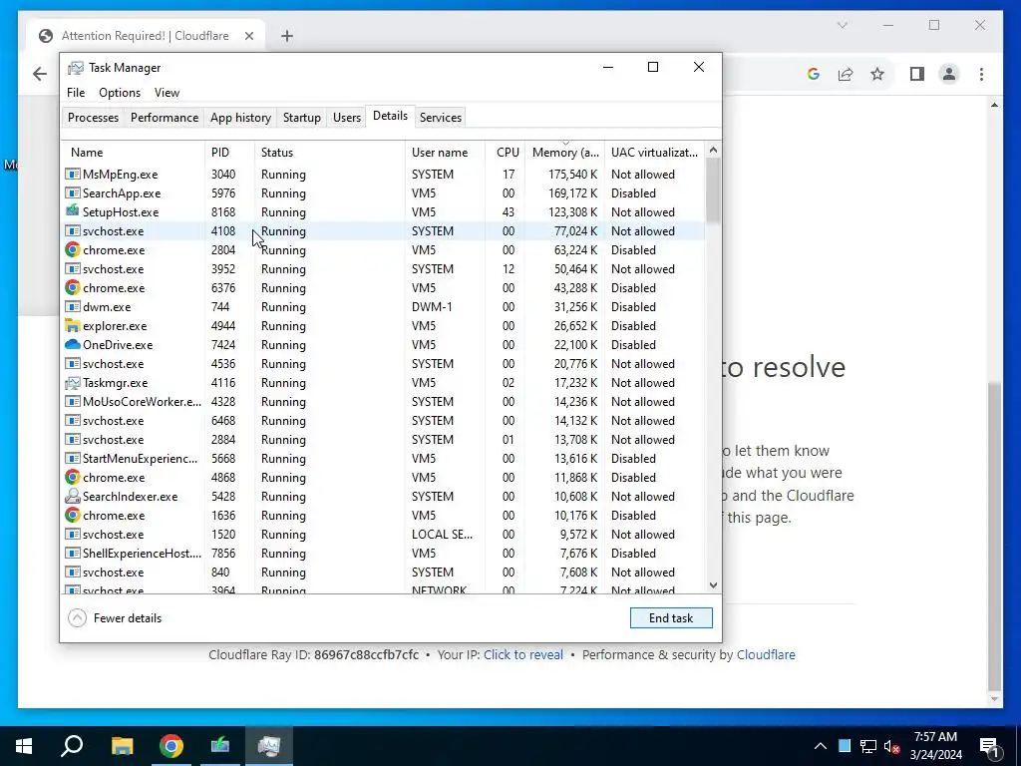Select the ShellExperienceHost... row

coord(384,553)
